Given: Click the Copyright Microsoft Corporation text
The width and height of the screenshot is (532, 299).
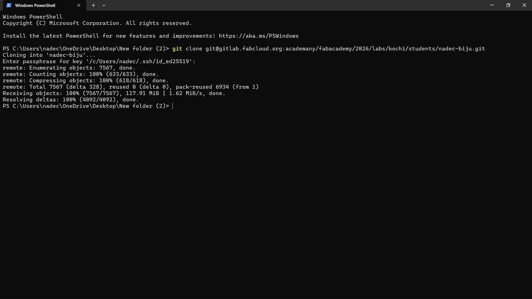Looking at the screenshot, I should (97, 23).
